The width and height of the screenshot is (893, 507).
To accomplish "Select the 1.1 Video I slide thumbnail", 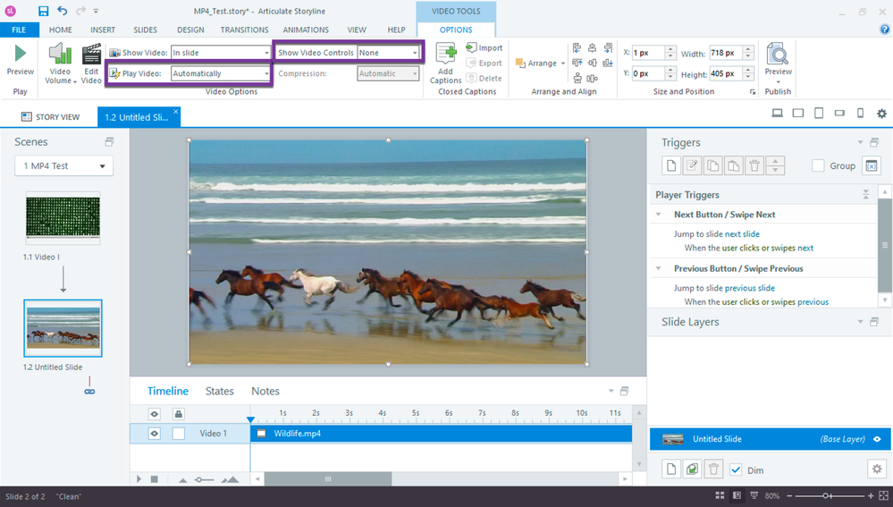I will 63,218.
